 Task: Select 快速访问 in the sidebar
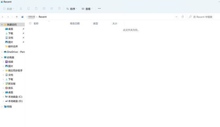tap(12, 25)
